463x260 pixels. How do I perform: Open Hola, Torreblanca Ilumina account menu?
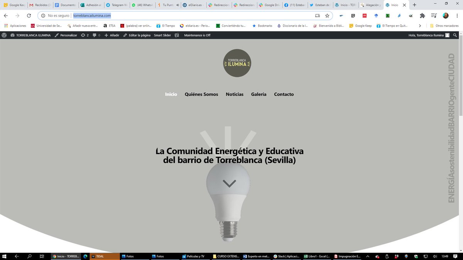(429, 35)
